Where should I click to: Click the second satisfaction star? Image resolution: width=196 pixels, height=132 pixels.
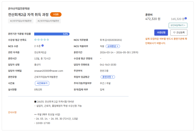click(39, 40)
